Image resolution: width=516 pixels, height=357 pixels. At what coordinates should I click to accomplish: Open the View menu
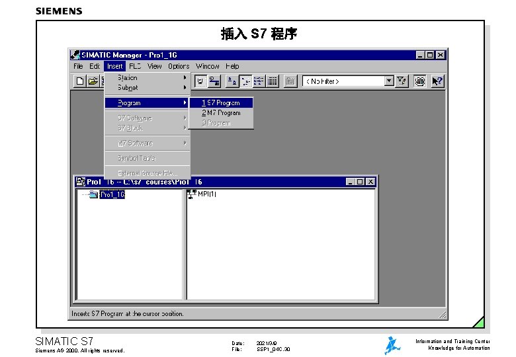pos(154,66)
